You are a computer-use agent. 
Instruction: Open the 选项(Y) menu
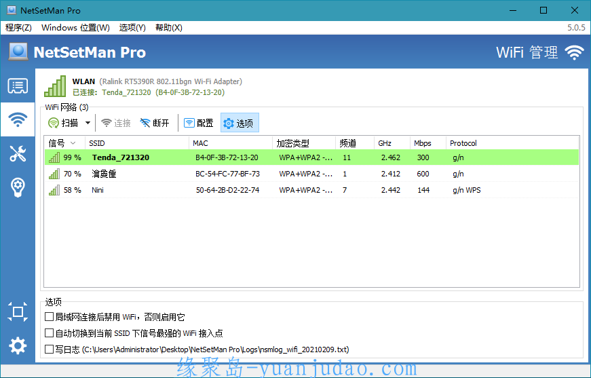point(132,28)
